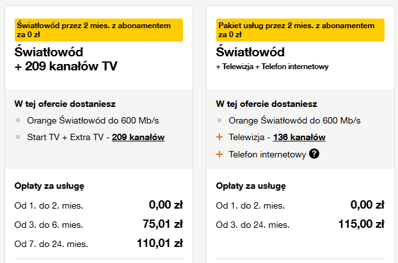
Task: Select the 'Światłowód + 209 kanałów TV' offer title
Action: pos(67,58)
